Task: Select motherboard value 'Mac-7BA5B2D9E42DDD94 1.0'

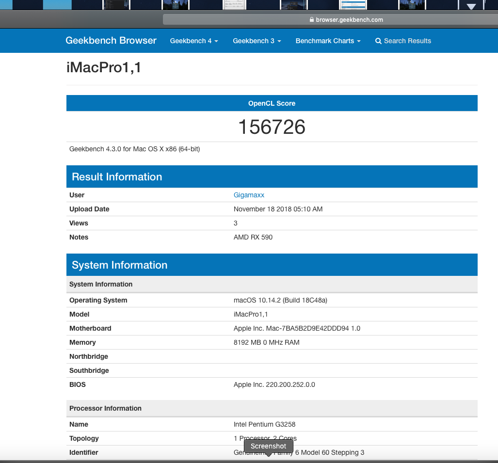Action: [313, 328]
